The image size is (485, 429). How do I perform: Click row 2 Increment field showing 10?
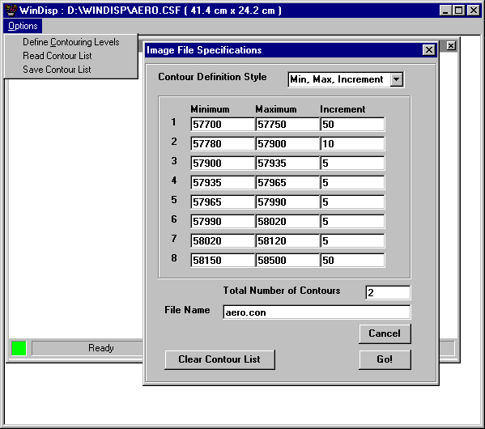coord(352,143)
